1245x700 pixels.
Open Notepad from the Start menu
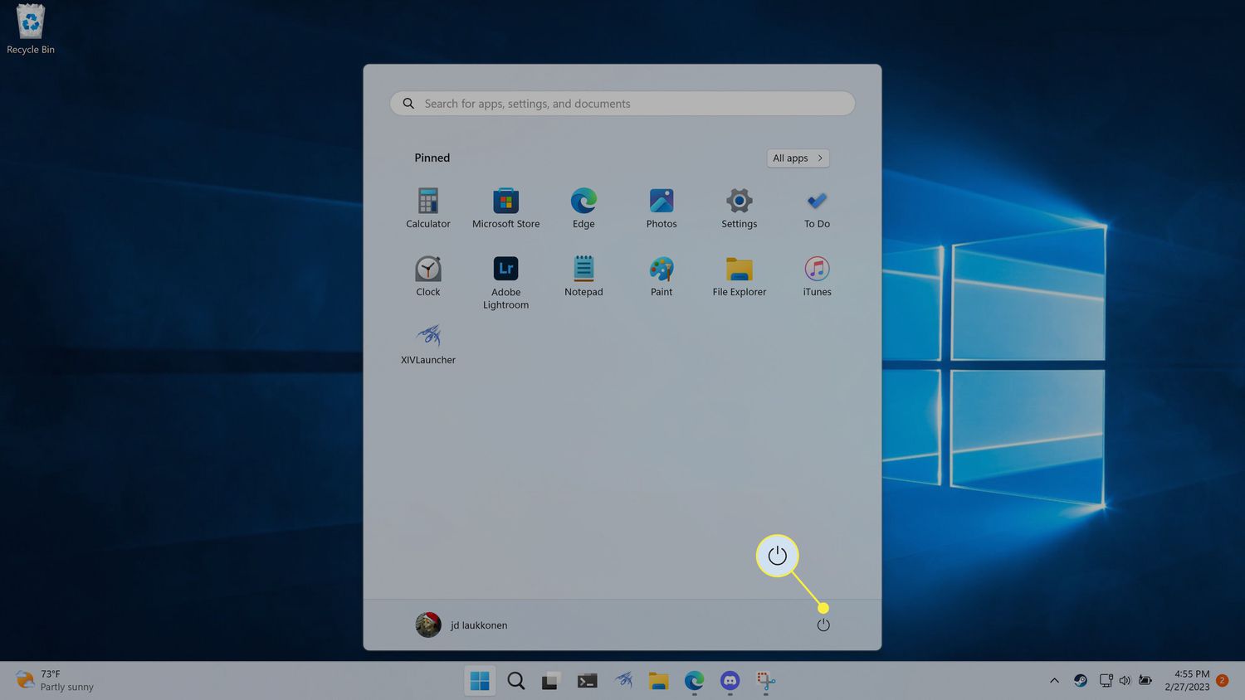point(583,275)
